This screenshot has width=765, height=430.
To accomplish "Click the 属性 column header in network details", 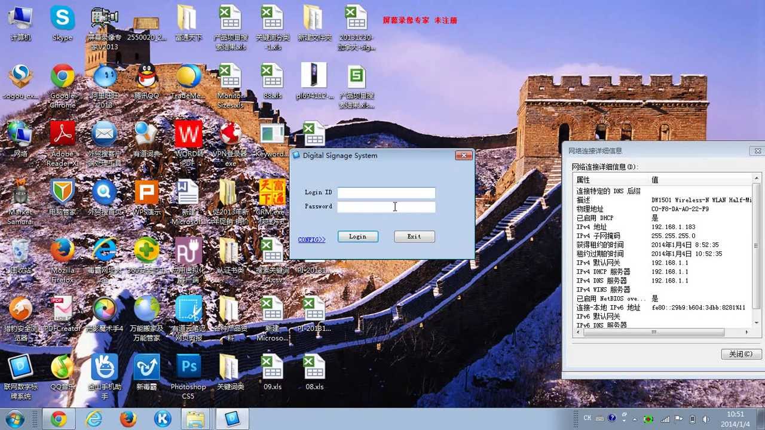I will [611, 180].
